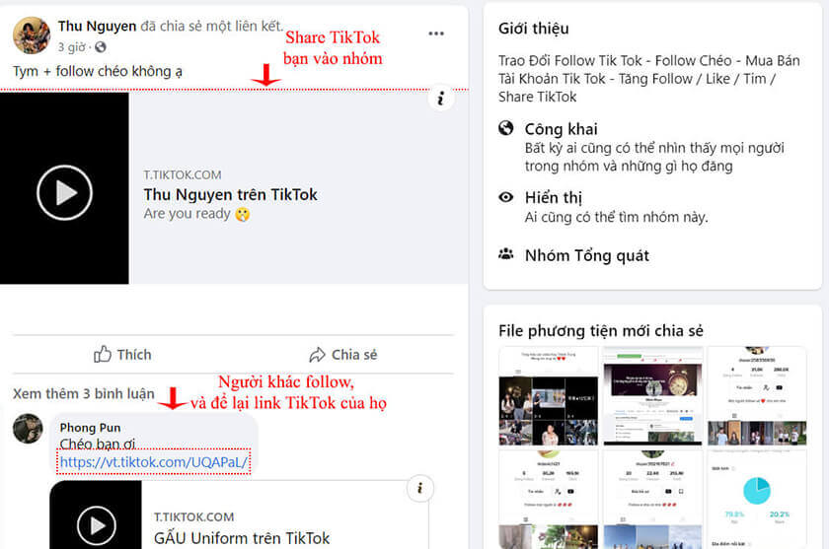Click the Thu Nguyen trên TikTok title
This screenshot has width=829, height=549.
pyautogui.click(x=230, y=194)
